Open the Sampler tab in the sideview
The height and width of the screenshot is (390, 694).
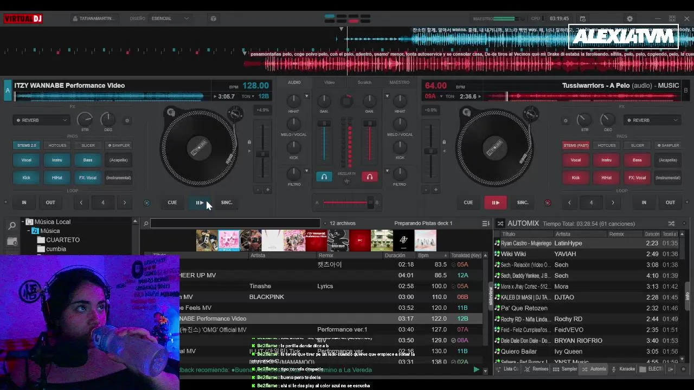(565, 369)
